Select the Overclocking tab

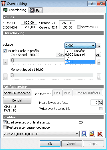15,10
